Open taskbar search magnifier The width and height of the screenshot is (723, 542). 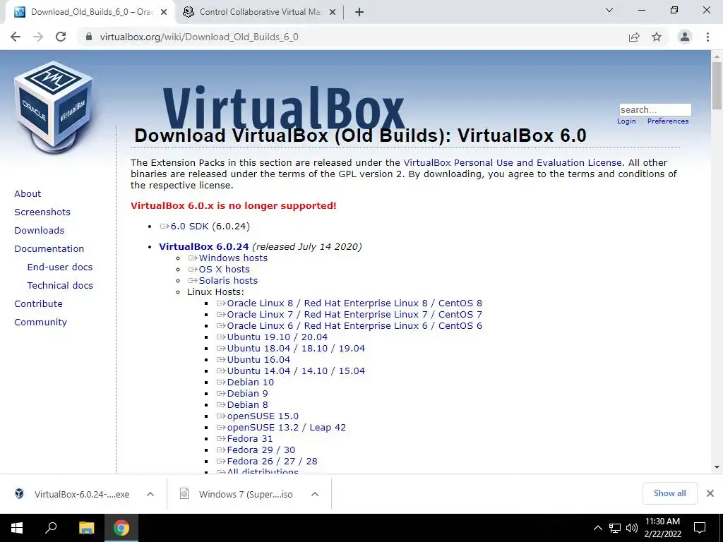click(51, 528)
